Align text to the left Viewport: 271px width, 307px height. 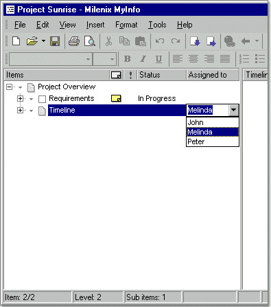(178, 59)
